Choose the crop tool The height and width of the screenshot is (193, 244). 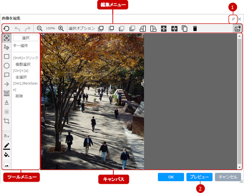7,121
